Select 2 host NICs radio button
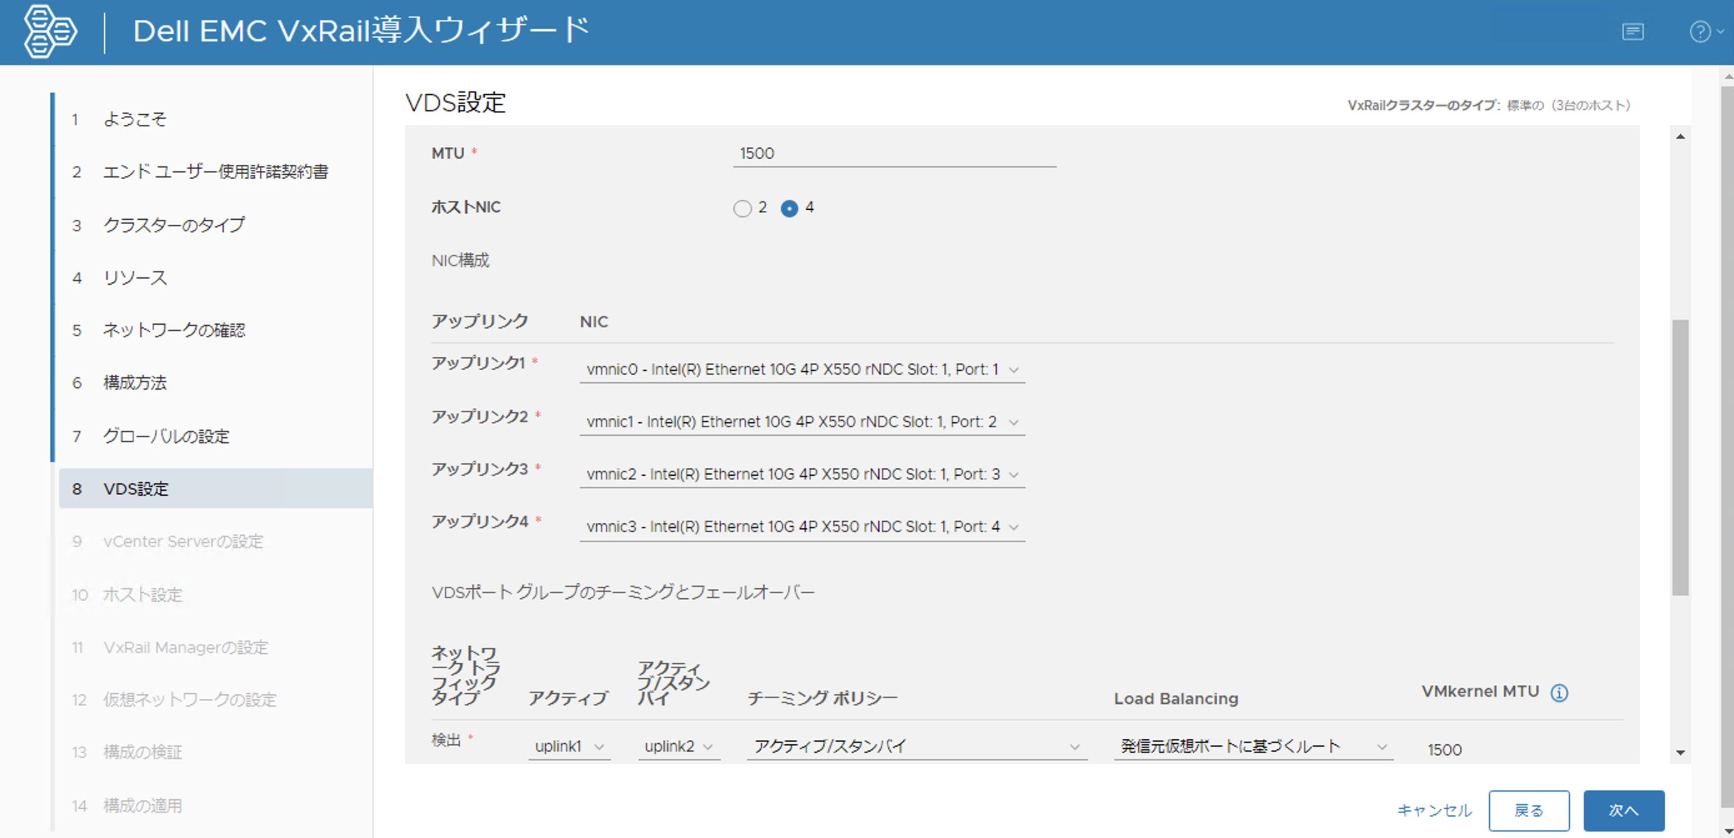Image resolution: width=1734 pixels, height=838 pixels. (742, 209)
